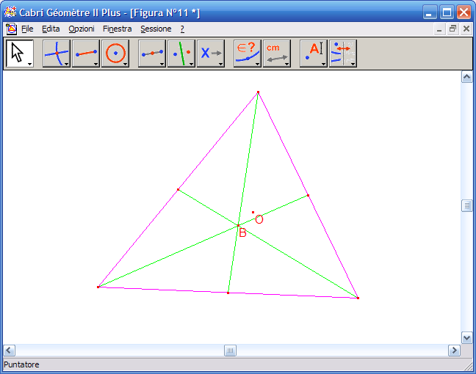
Task: Click the bottom-right vertex of the triangle
Action: pos(358,298)
